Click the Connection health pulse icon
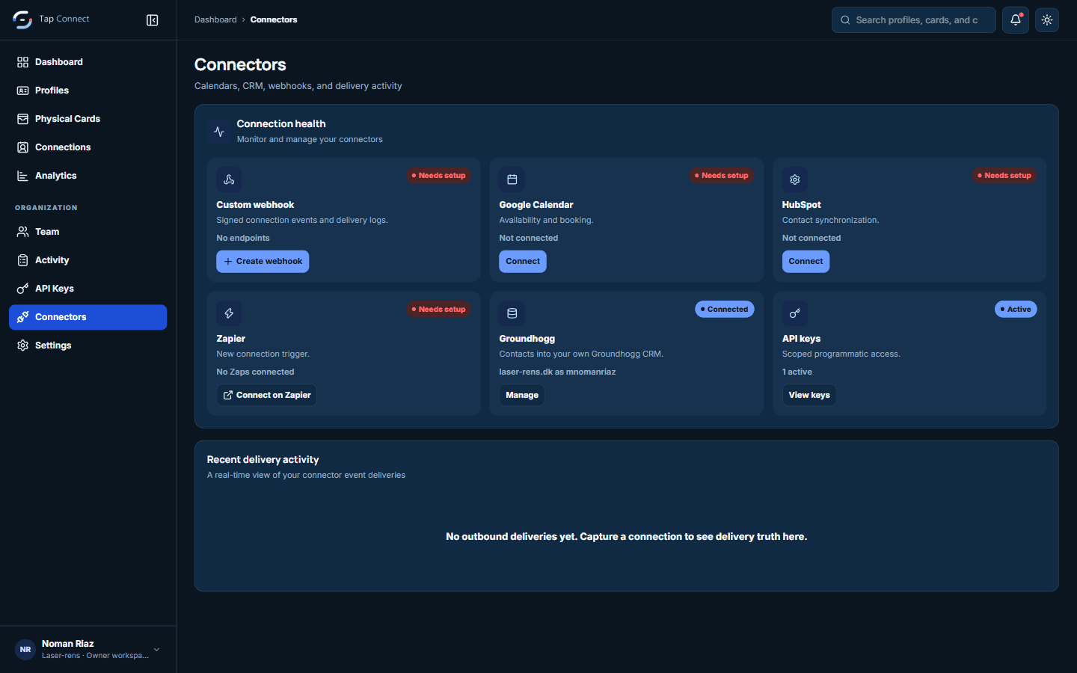The height and width of the screenshot is (673, 1077). point(219,132)
